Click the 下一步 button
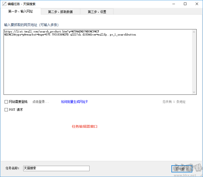 (x=182, y=169)
